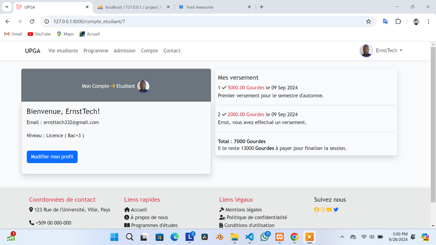Image resolution: width=436 pixels, height=245 pixels.
Task: Launch Visual Studio Code from taskbar
Action: 249,237
